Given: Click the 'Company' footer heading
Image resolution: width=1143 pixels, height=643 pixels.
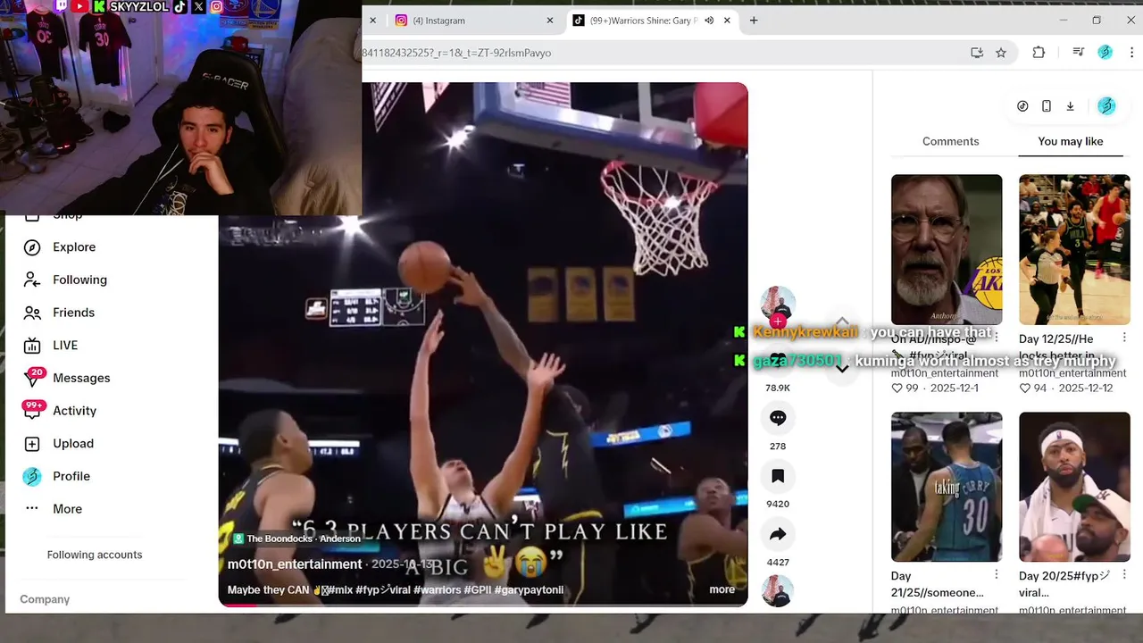Looking at the screenshot, I should pyautogui.click(x=45, y=599).
